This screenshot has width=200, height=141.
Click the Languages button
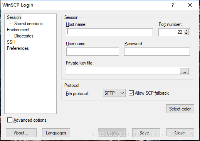click(56, 133)
